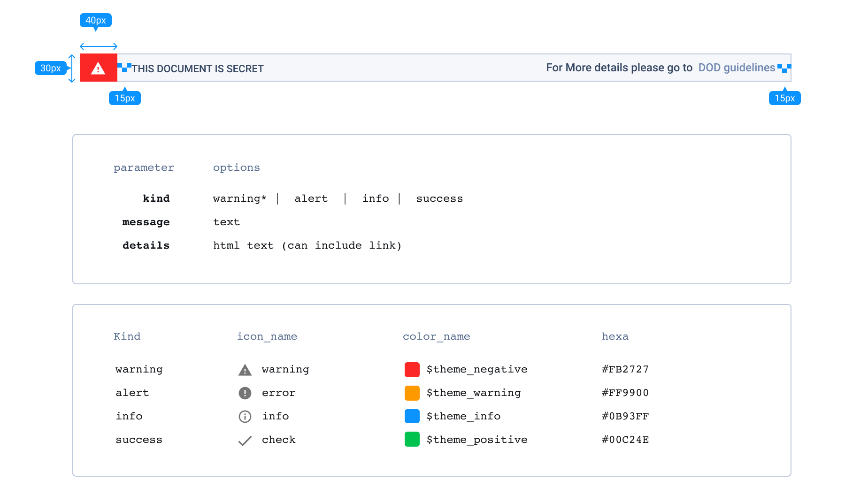Image resolution: width=845 pixels, height=502 pixels.
Task: Select the blue $theme_info swatch
Action: coord(412,417)
